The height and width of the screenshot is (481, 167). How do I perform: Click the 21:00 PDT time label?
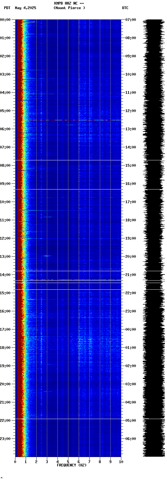tap(5, 402)
